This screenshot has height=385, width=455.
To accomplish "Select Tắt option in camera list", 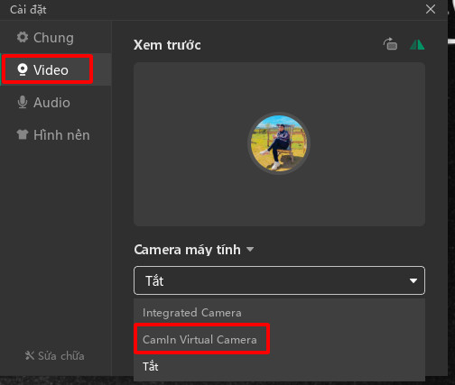I will (279, 366).
